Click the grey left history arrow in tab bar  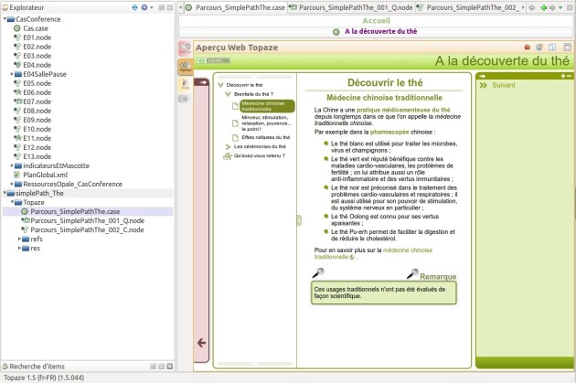pyautogui.click(x=532, y=7)
